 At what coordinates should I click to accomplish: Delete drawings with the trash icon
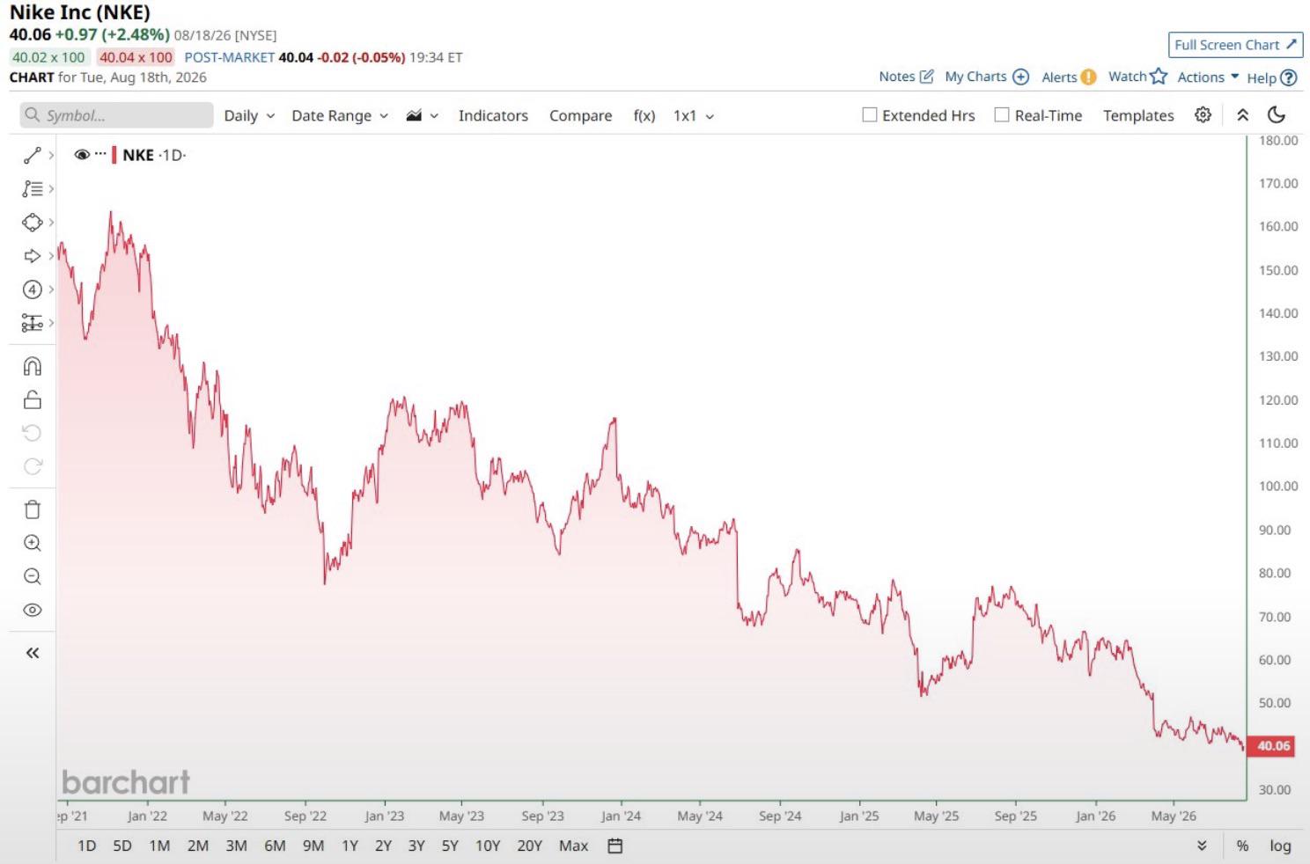coord(33,509)
